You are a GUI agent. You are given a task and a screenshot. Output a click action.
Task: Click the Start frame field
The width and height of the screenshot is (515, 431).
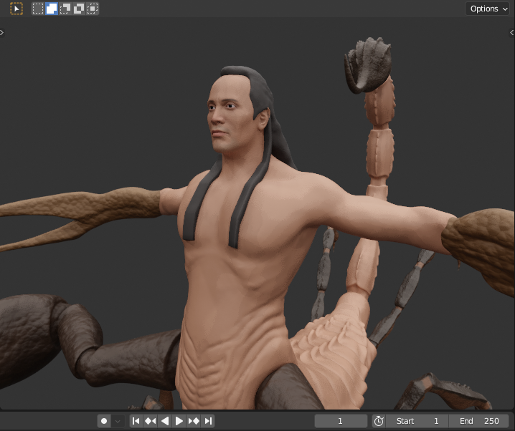pos(417,421)
